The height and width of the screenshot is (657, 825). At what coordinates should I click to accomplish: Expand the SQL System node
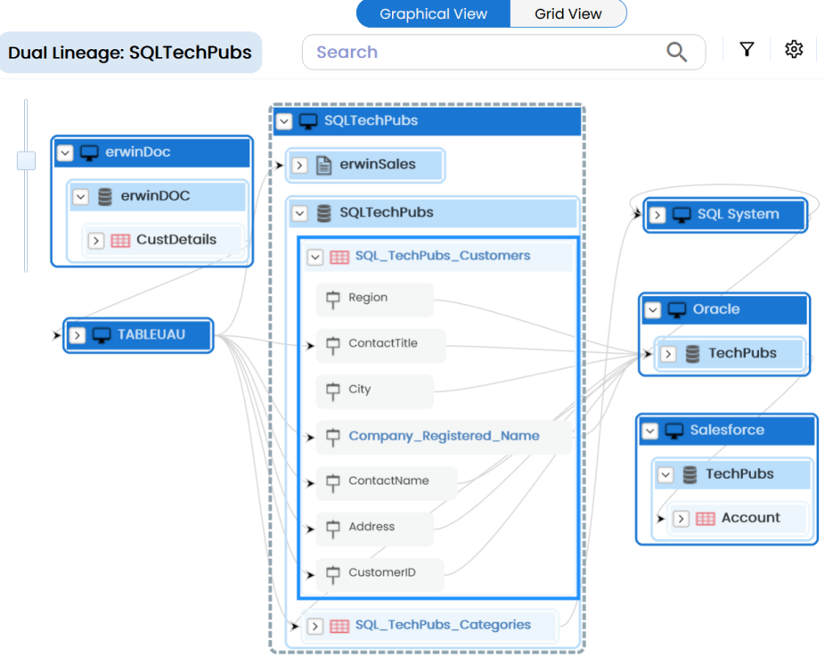[658, 216]
